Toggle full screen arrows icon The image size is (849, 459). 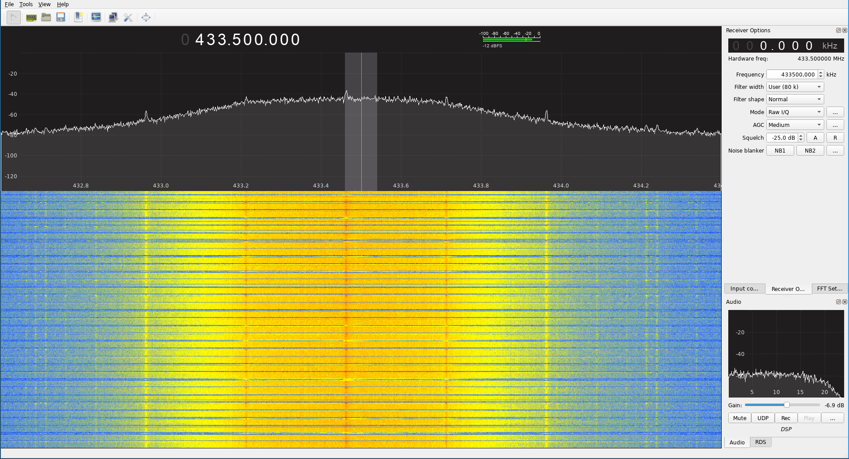146,17
